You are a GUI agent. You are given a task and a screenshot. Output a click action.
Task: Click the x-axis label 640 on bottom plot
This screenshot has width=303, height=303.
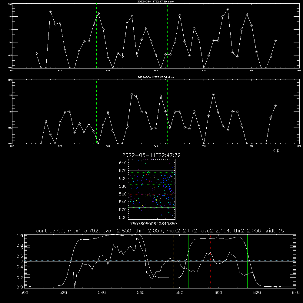[296, 293]
